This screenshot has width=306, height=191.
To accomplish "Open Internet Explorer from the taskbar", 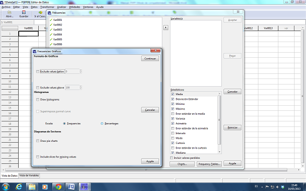I will (19, 187).
